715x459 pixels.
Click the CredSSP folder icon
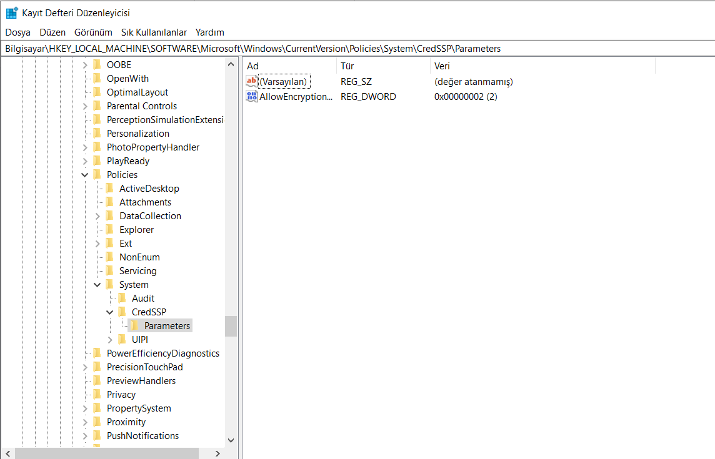point(122,312)
